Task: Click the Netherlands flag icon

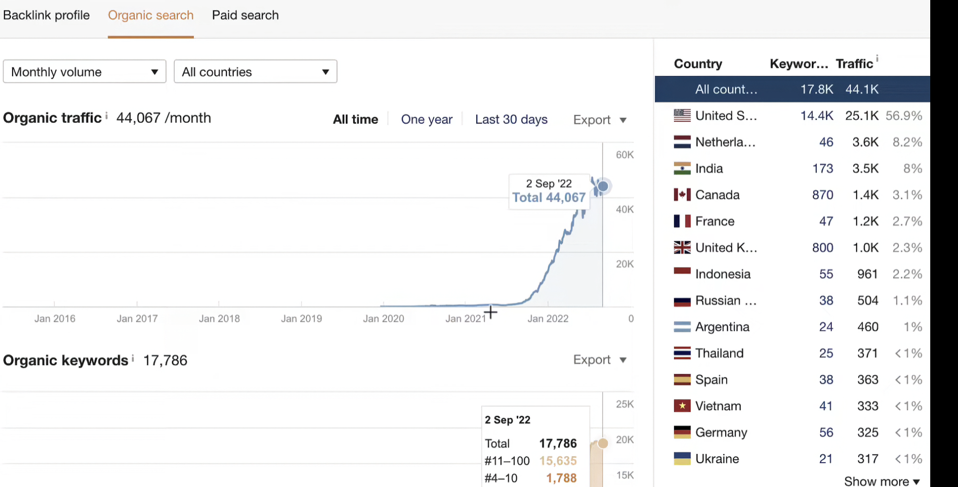Action: pyautogui.click(x=682, y=142)
